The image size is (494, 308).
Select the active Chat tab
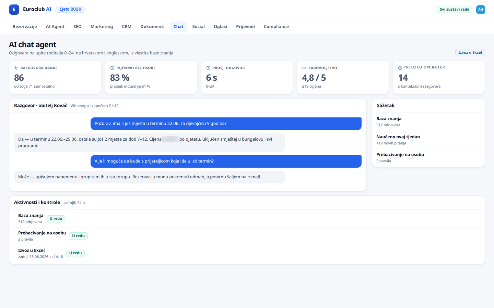pos(178,27)
